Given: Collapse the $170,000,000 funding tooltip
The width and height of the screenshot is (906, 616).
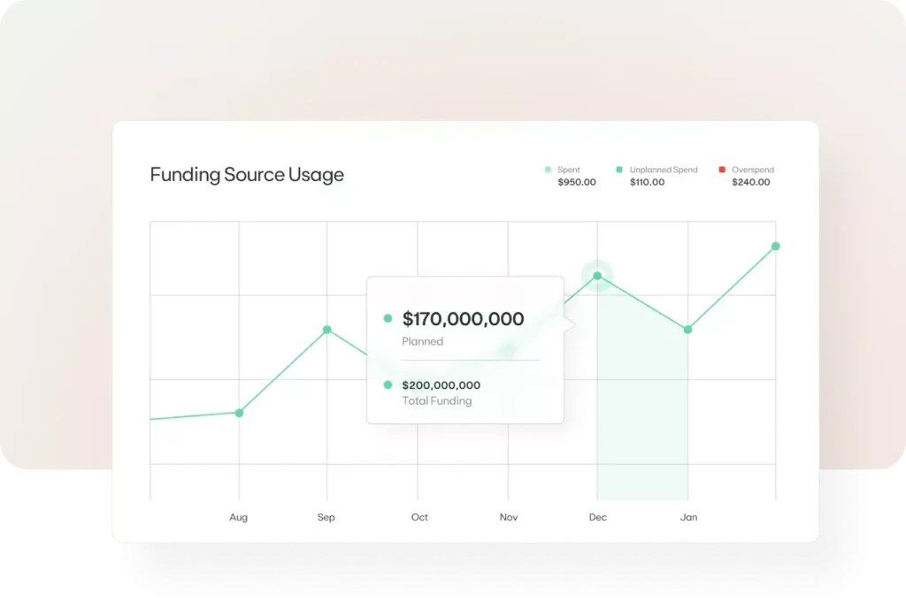Looking at the screenshot, I should [x=464, y=319].
